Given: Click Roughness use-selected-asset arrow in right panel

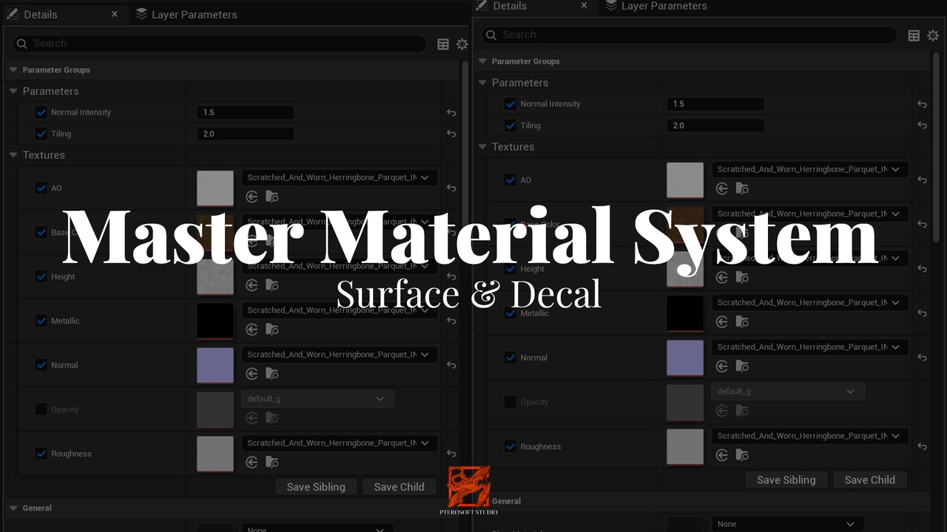Looking at the screenshot, I should [722, 455].
